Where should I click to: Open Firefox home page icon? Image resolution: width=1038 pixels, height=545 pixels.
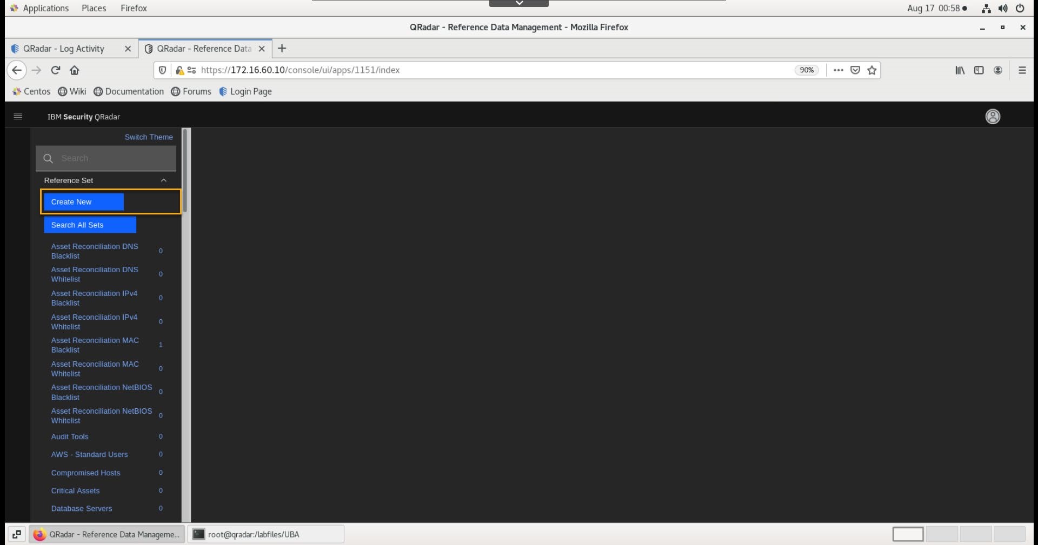(x=75, y=70)
